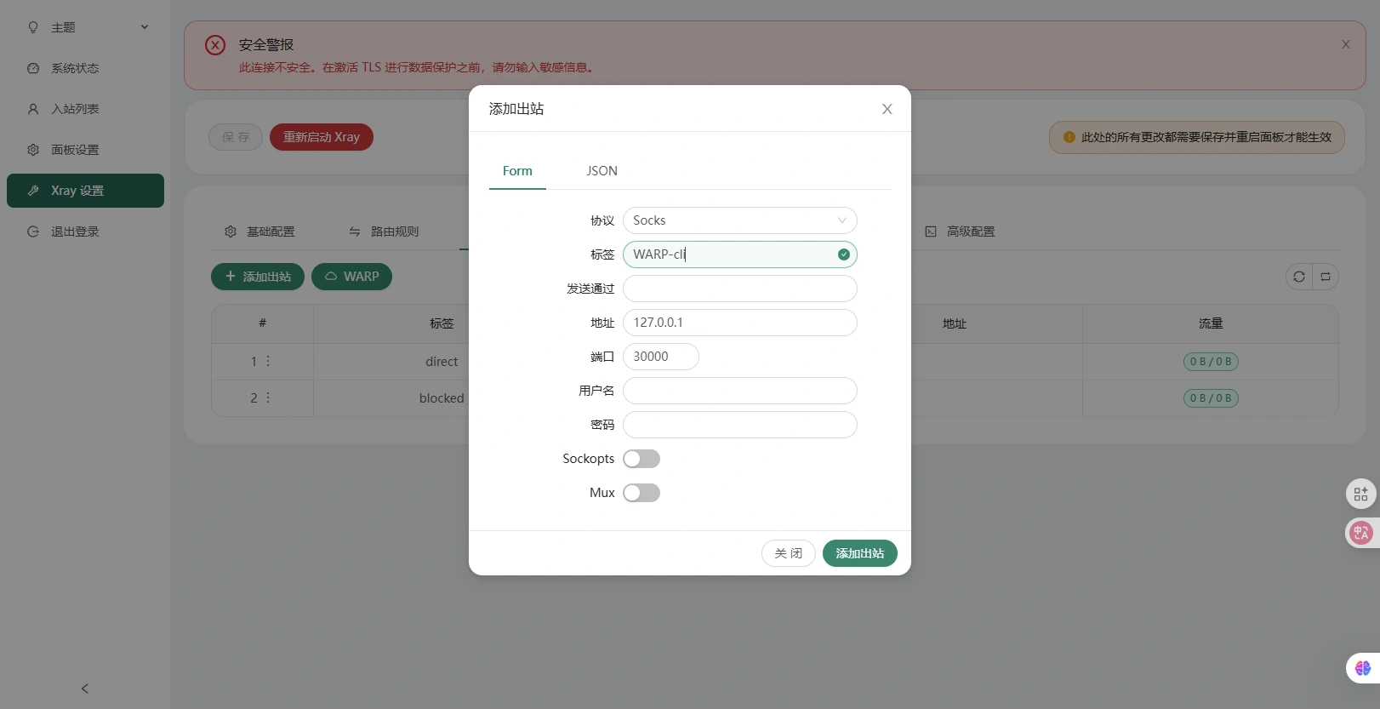This screenshot has width=1380, height=709.
Task: Click the three-dot menu on blocked row
Action: click(x=268, y=398)
